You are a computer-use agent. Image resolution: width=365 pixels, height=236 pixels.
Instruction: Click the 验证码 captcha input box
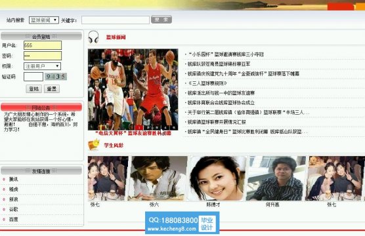click(33, 77)
